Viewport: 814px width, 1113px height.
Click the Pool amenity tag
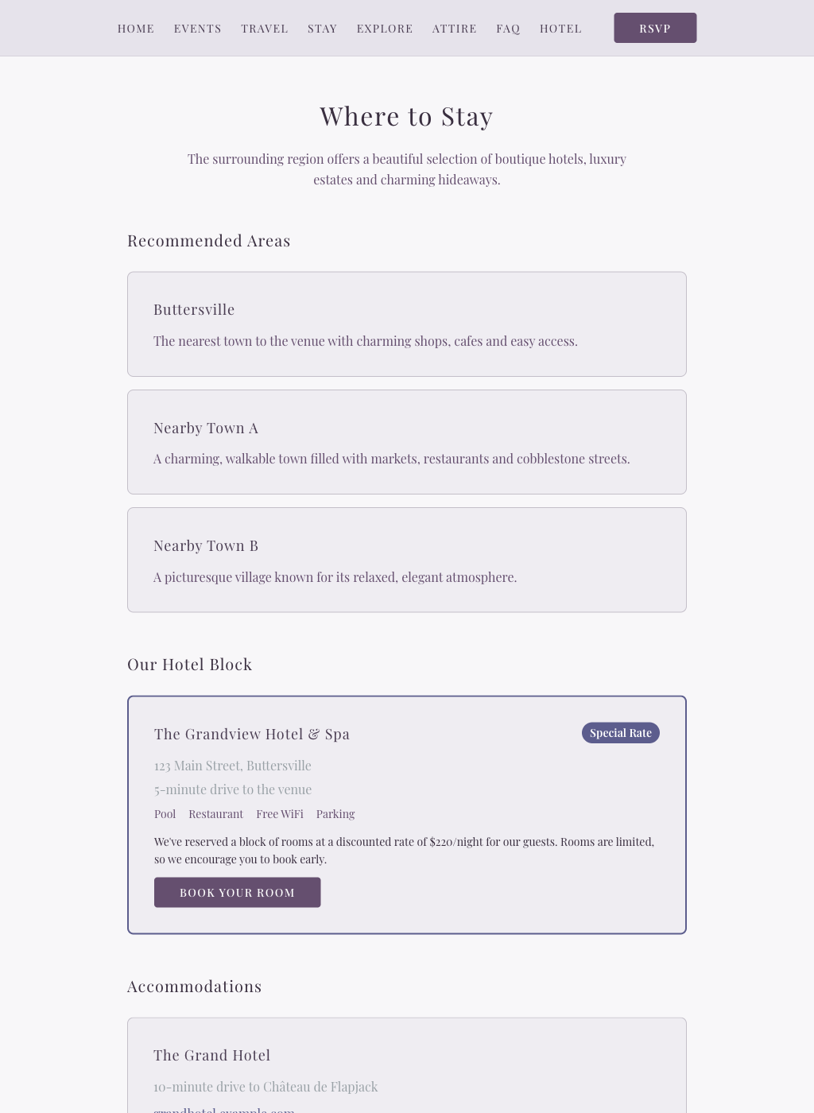[x=165, y=814]
